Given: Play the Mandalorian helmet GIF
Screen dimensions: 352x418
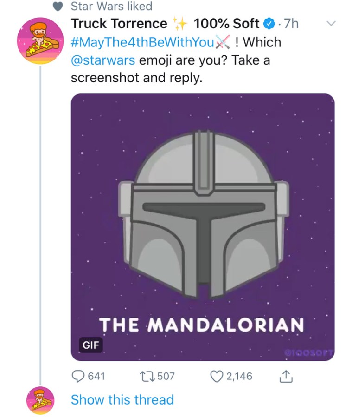Looking at the screenshot, I should point(203,219).
